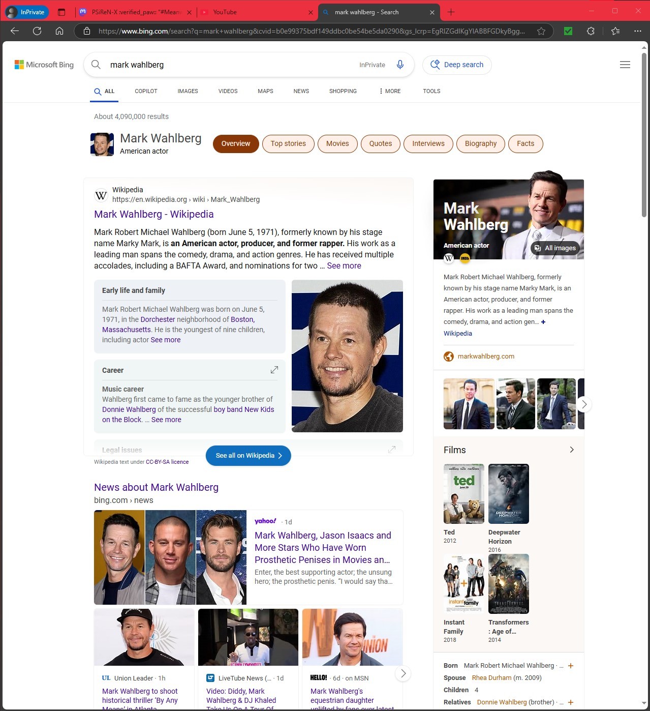The image size is (650, 711).
Task: Open the Prosthetic Penises Yahoo article
Action: pyautogui.click(x=323, y=547)
